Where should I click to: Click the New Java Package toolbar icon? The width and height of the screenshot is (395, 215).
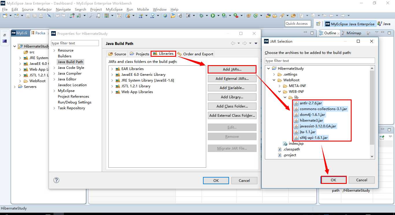248,16
